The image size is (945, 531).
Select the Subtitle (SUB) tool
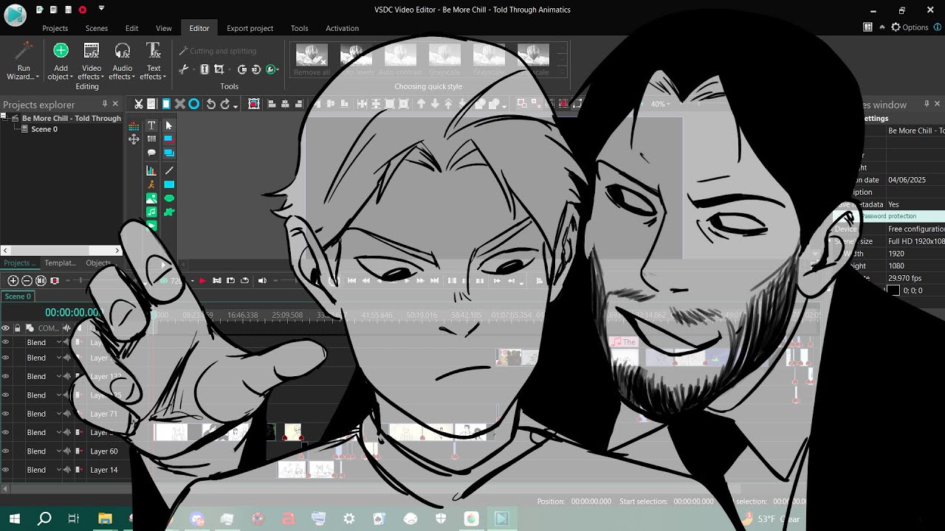(151, 139)
